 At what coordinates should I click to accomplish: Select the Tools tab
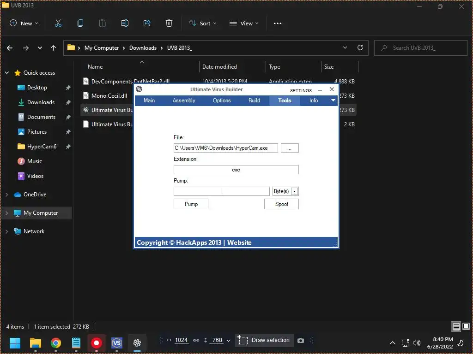(x=285, y=100)
